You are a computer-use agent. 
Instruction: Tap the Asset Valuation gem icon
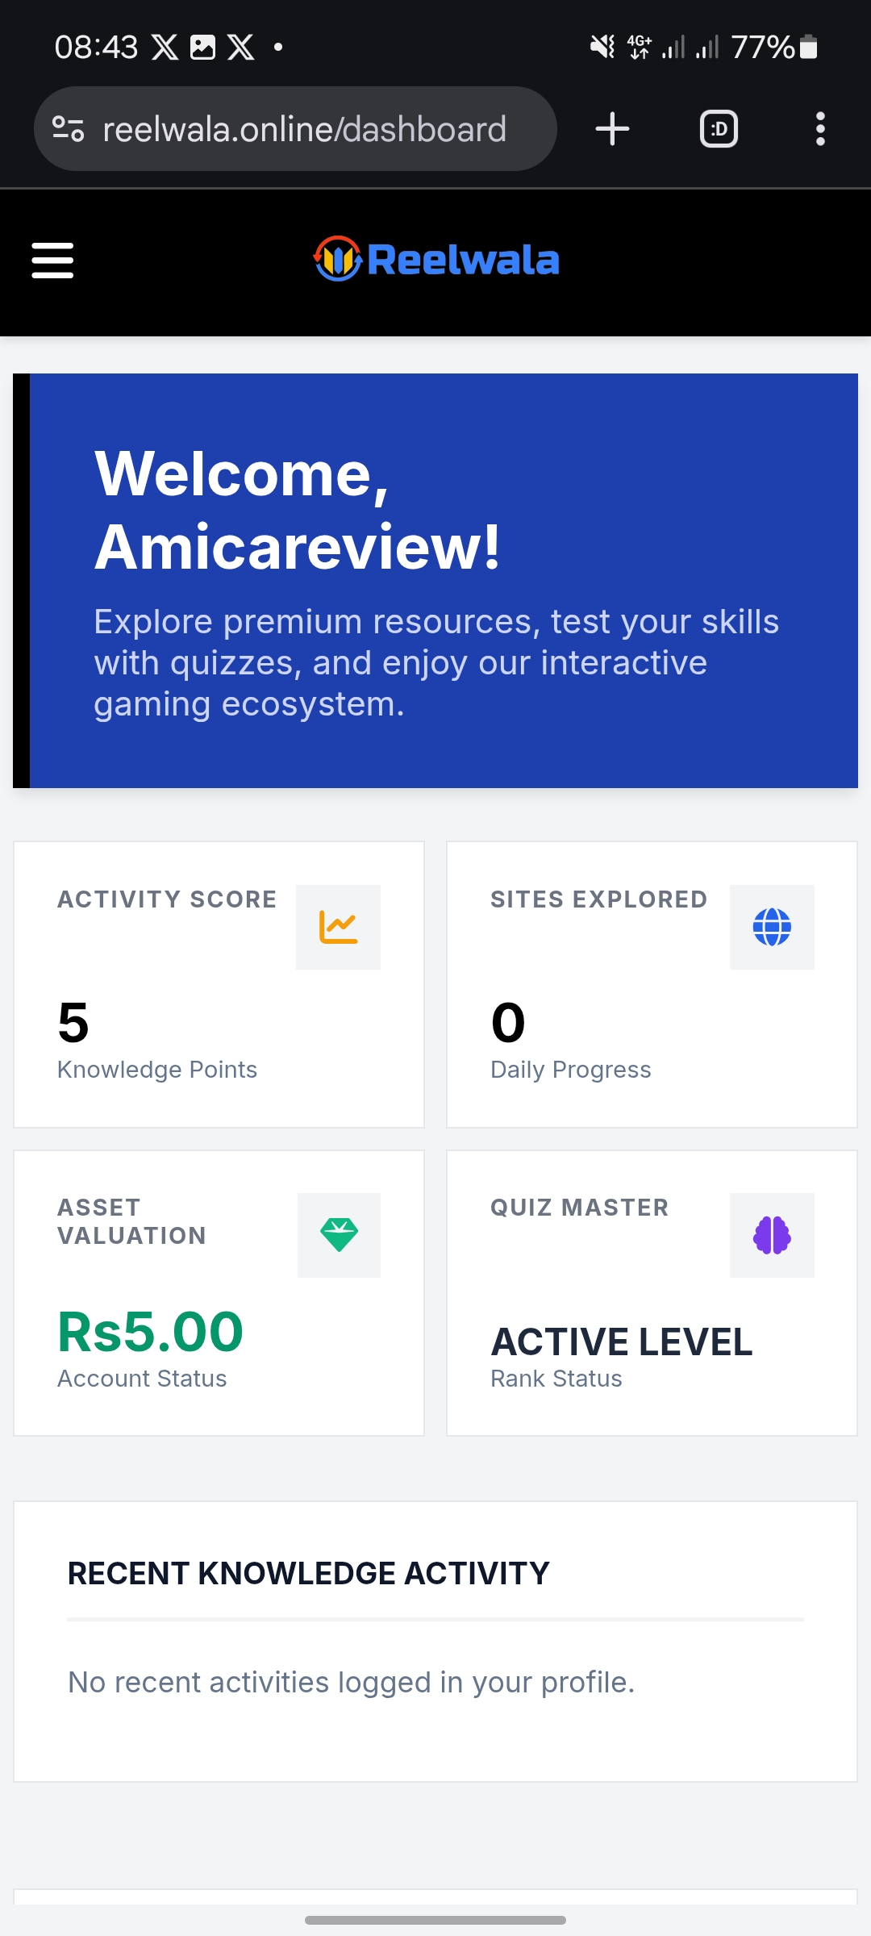pyautogui.click(x=339, y=1235)
